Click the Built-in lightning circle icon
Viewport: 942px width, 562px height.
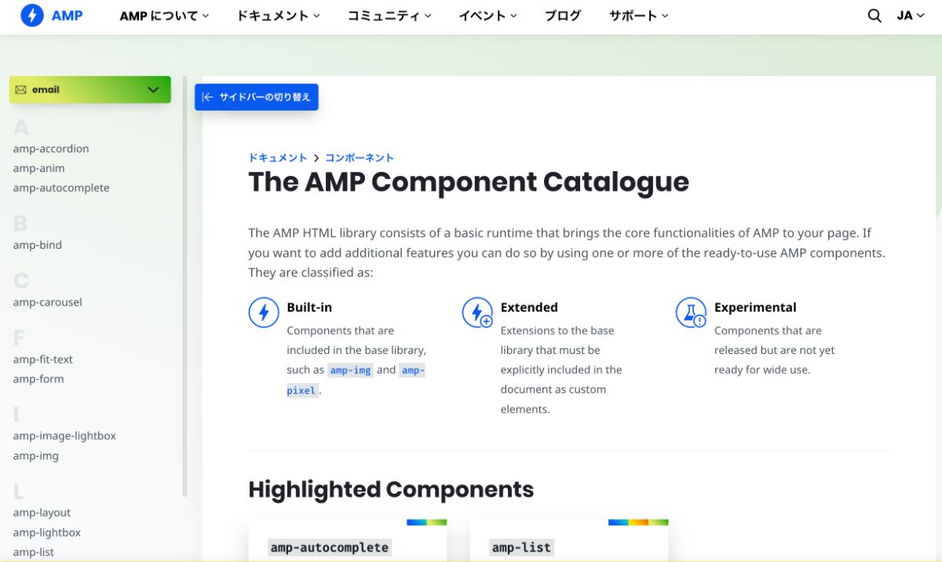(264, 312)
